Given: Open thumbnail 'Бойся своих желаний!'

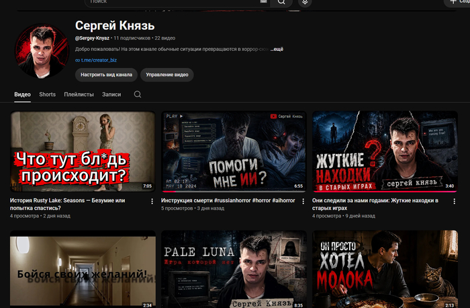Looking at the screenshot, I should [x=83, y=269].
